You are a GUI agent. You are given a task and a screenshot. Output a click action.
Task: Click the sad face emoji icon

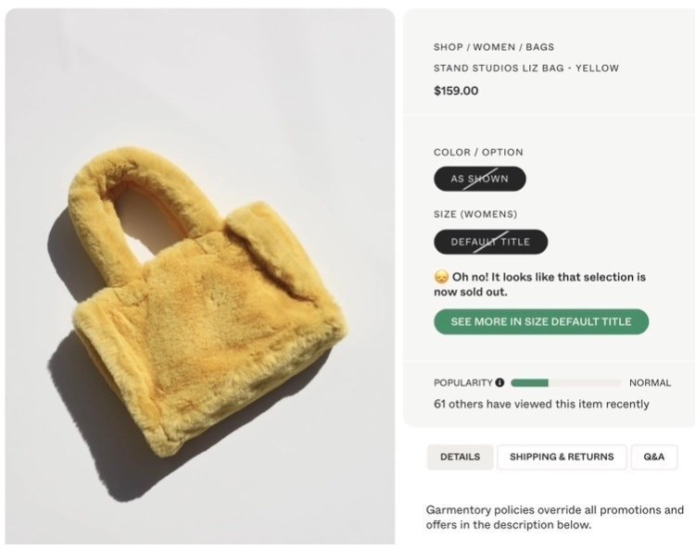pyautogui.click(x=441, y=277)
